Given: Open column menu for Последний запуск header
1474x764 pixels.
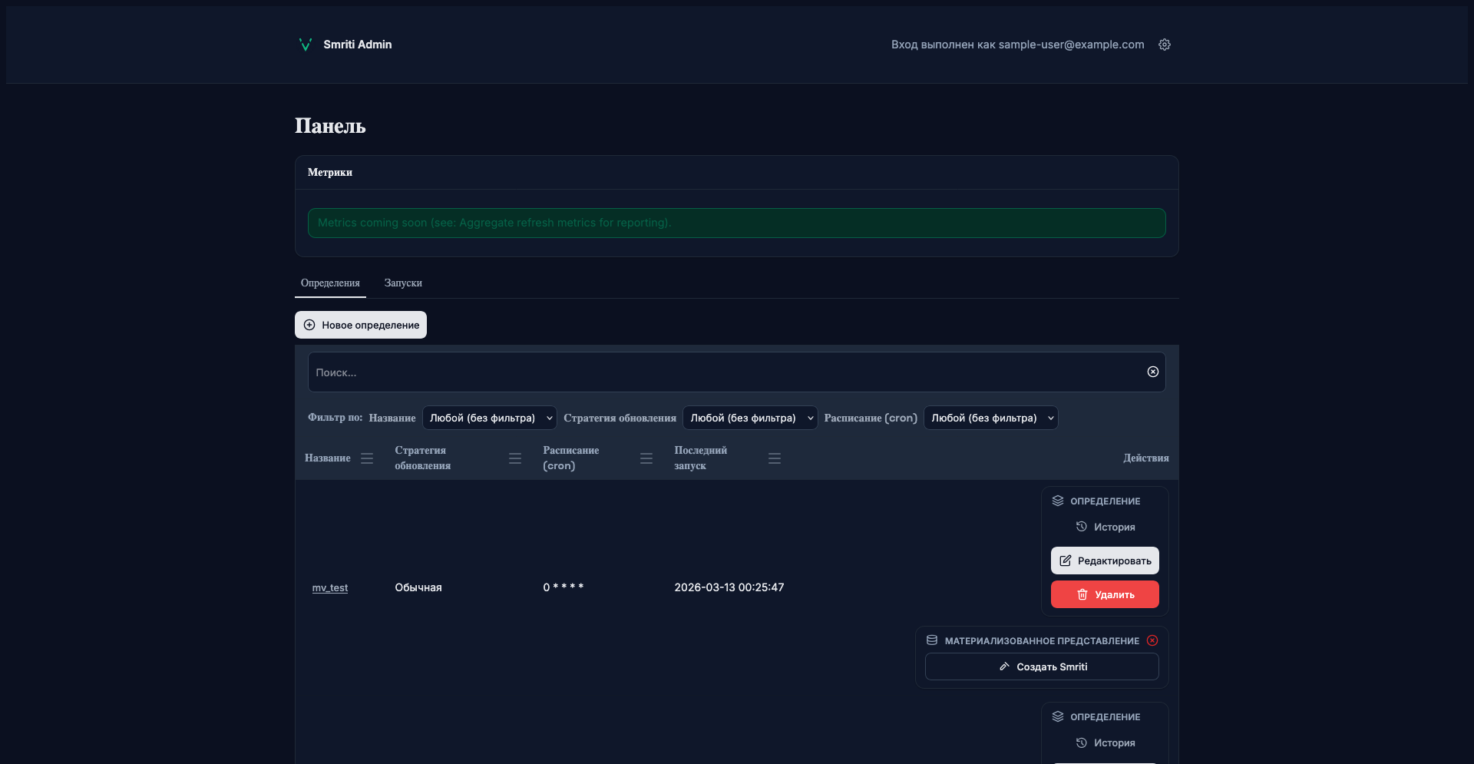Looking at the screenshot, I should 774,458.
